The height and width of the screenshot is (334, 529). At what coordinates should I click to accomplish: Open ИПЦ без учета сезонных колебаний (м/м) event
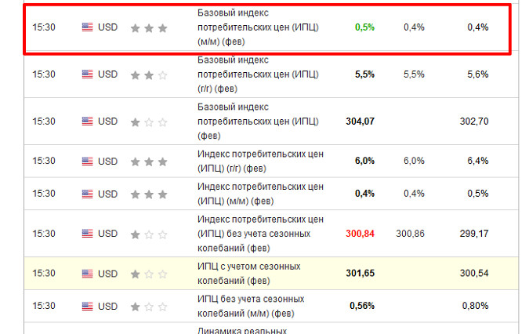click(251, 306)
